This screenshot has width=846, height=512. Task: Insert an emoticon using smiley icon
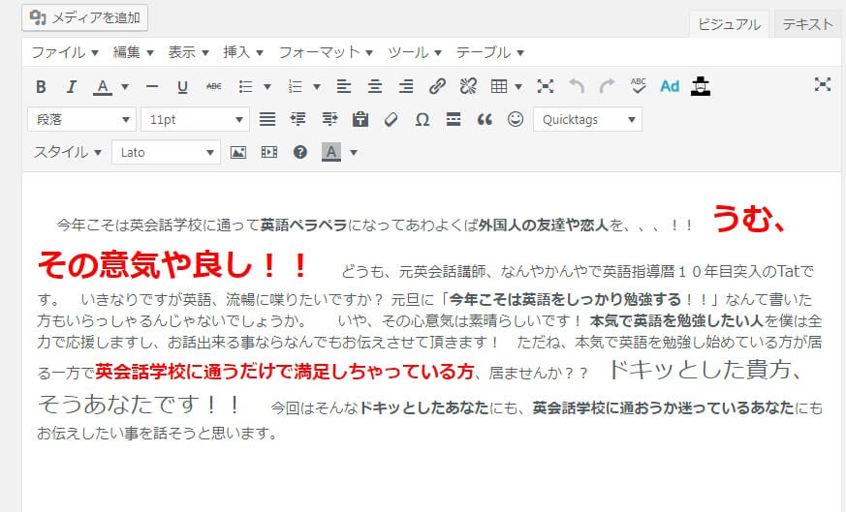tap(516, 119)
